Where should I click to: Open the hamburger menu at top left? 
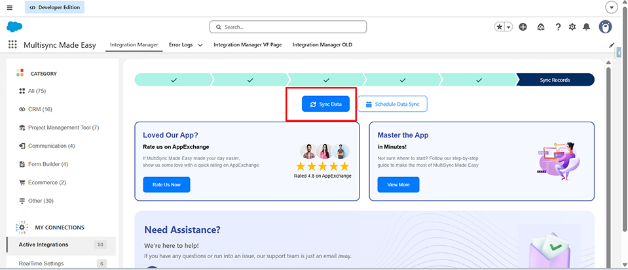(10, 7)
